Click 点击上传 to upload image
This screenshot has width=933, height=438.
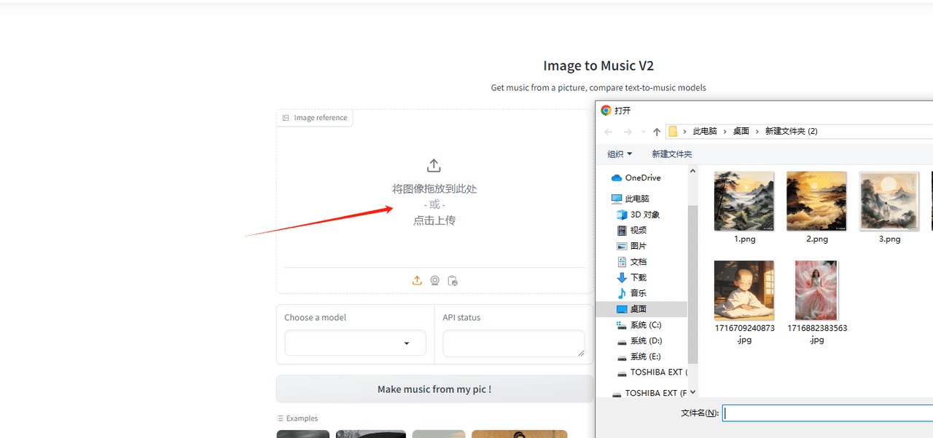click(434, 220)
